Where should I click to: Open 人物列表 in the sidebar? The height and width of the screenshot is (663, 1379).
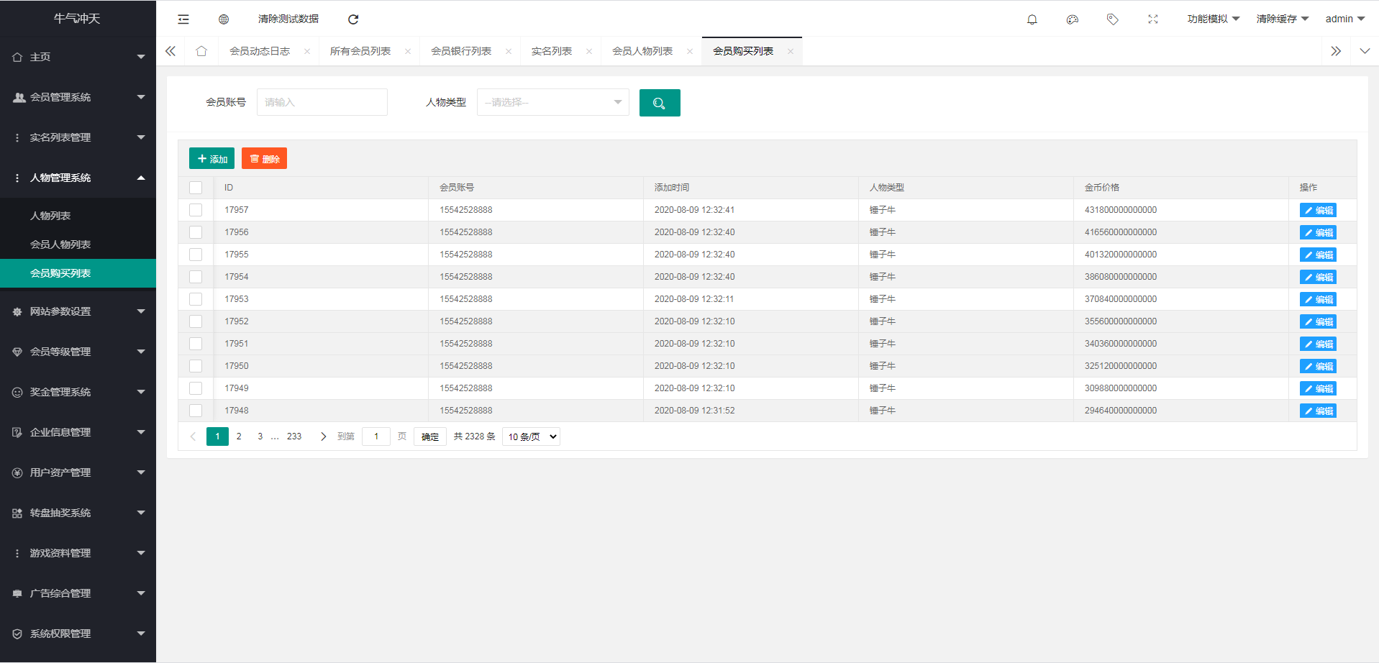pos(50,216)
